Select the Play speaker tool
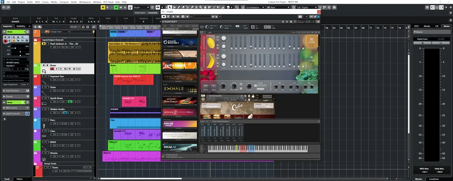Image resolution: width=453 pixels, height=181 pixels. click(x=218, y=8)
